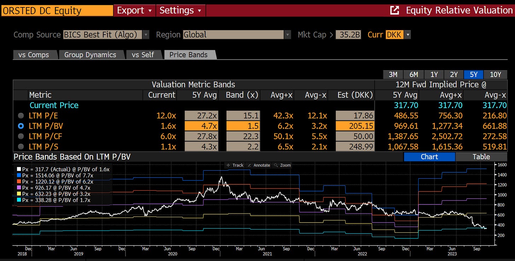This screenshot has width=515, height=261.
Task: Click the 12M Fwd Implied Price @ header
Action: click(x=441, y=85)
